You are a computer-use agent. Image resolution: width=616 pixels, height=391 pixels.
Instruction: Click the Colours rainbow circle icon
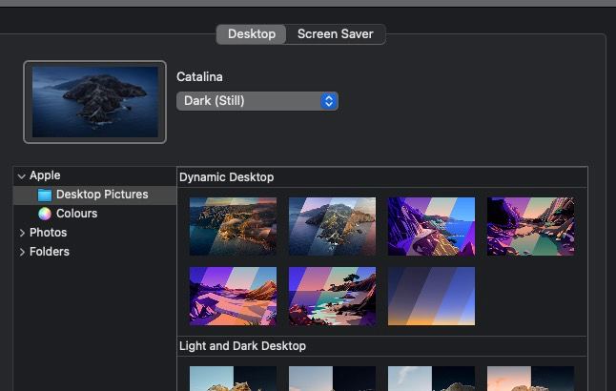tap(45, 214)
